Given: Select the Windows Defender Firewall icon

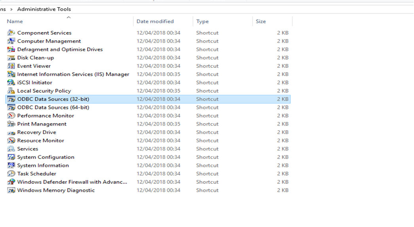Looking at the screenshot, I should pyautogui.click(x=11, y=182).
